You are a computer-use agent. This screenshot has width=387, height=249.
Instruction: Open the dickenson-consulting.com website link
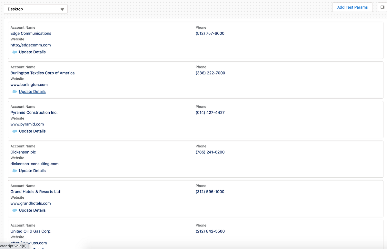(x=35, y=164)
